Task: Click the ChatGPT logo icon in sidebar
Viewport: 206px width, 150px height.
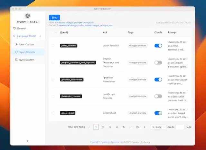Action: tap(28, 16)
